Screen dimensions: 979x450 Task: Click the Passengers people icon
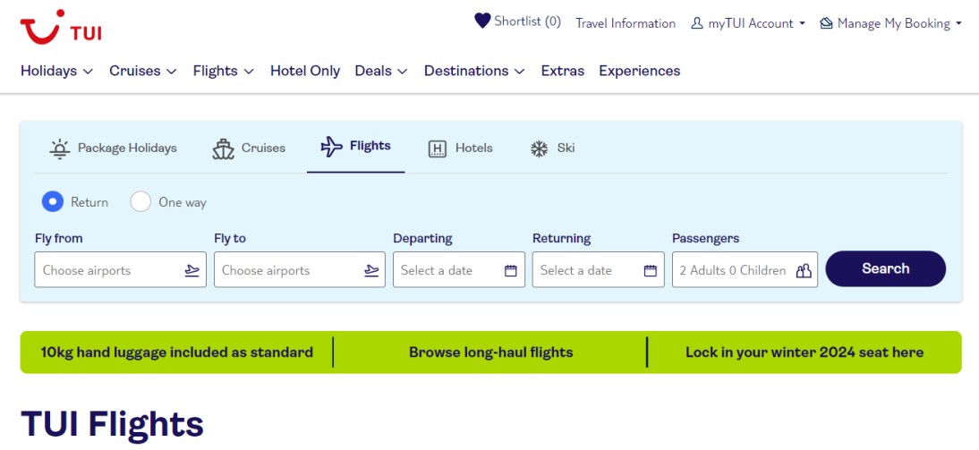tap(804, 270)
